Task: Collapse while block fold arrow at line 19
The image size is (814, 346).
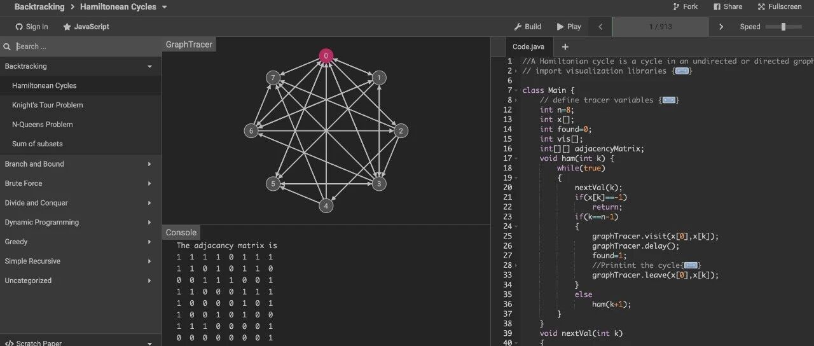Action: pyautogui.click(x=516, y=178)
